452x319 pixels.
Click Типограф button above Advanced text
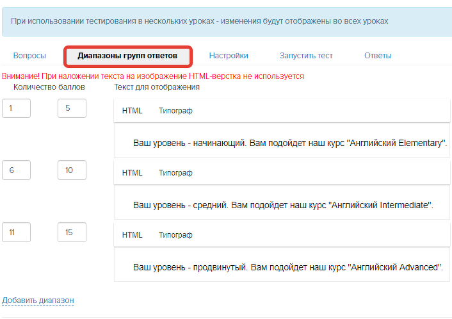(x=175, y=235)
